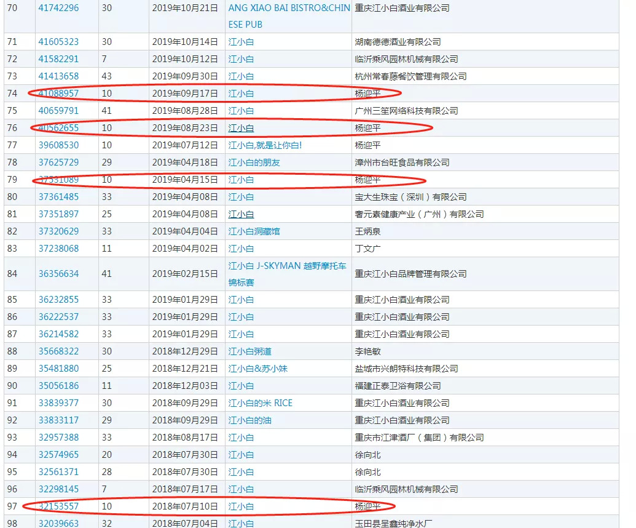The height and width of the screenshot is (528, 636).
Task: Open trademark 江小白洞藏馆
Action: [254, 231]
